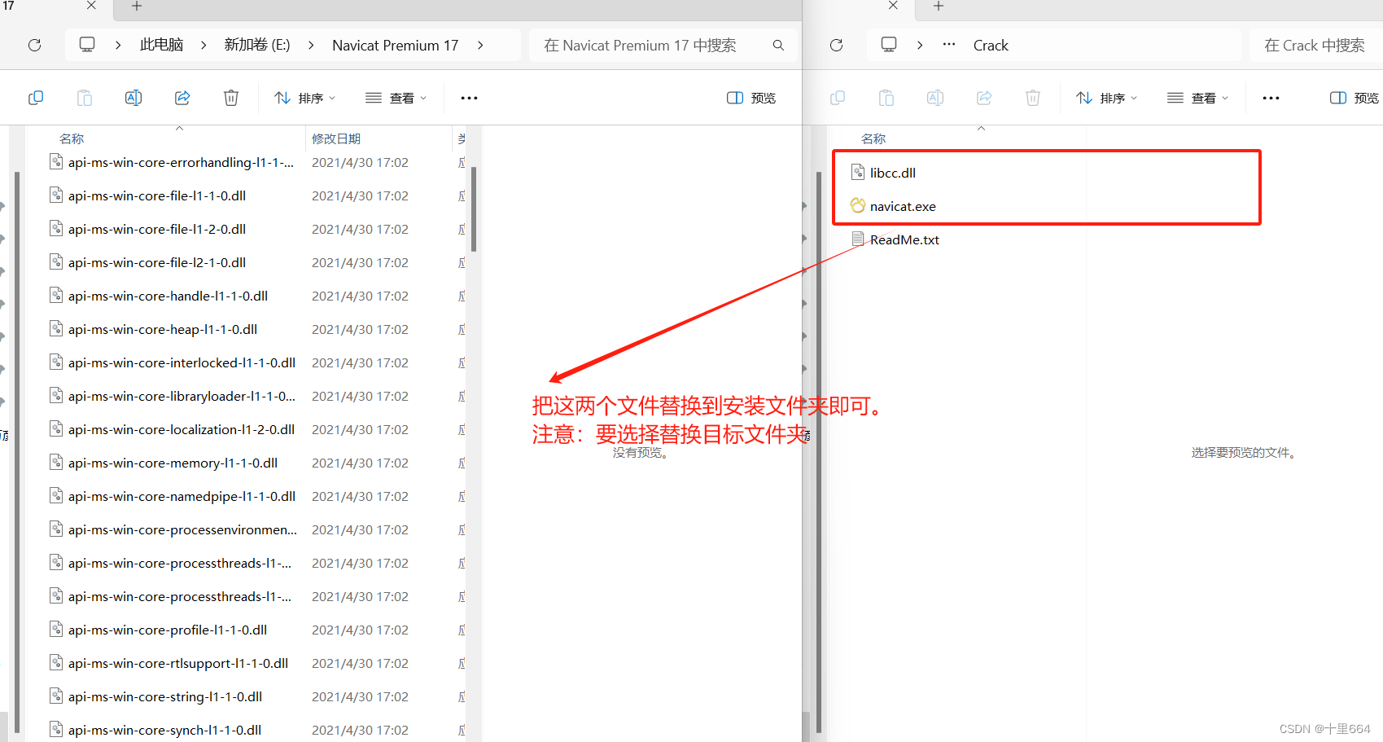This screenshot has height=742, width=1383.
Task: Click 此电脑 breadcrumb in left address bar
Action: coord(161,45)
